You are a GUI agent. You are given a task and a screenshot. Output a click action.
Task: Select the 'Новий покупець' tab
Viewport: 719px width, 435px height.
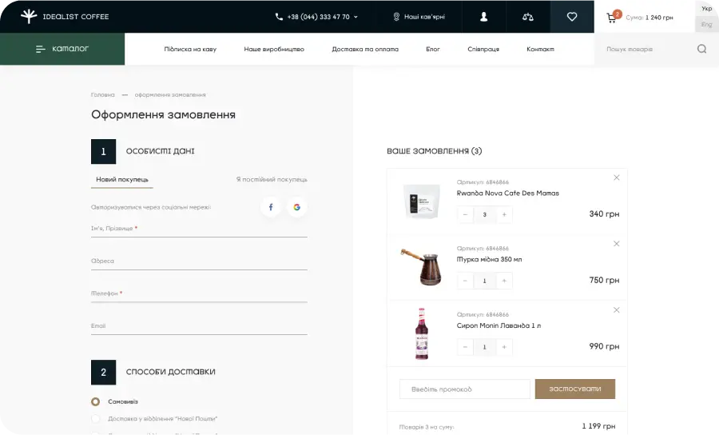coord(122,179)
